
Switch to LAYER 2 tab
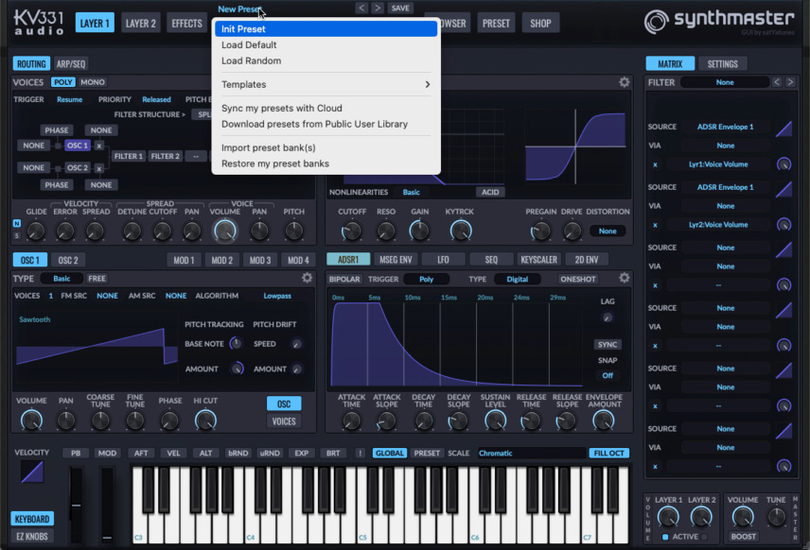140,24
